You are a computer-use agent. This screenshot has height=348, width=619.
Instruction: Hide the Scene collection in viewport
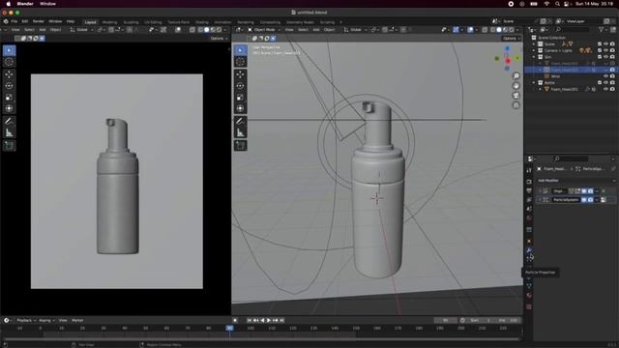pyautogui.click(x=606, y=44)
